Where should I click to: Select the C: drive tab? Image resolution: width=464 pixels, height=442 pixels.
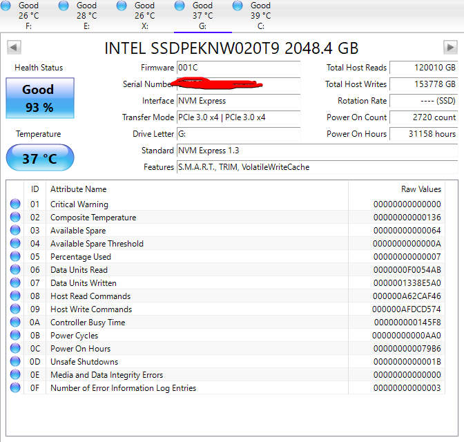261,16
